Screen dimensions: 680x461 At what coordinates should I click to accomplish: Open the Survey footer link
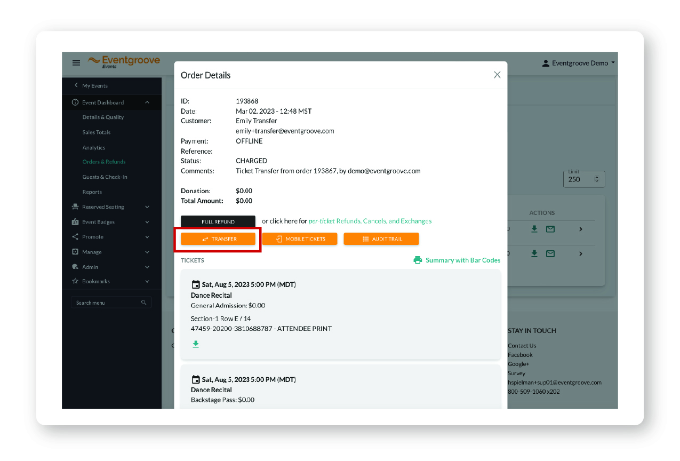pos(516,373)
